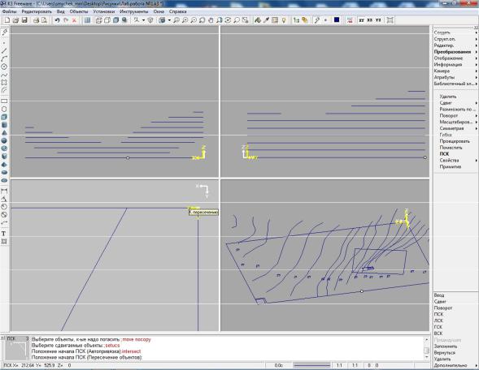Select the Text tool icon
The image size is (479, 370).
tap(4, 234)
